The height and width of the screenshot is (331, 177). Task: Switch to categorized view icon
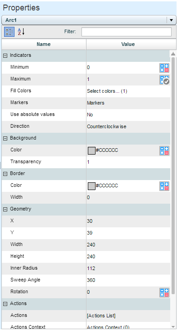pos(9,32)
